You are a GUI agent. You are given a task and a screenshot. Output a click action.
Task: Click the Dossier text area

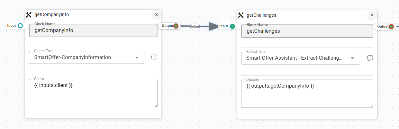[x=307, y=93]
